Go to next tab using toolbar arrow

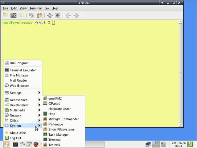coord(76,15)
